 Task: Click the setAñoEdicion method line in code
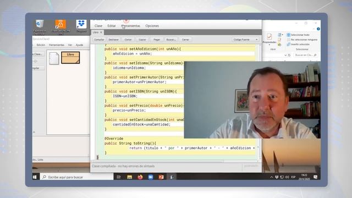click(142, 49)
